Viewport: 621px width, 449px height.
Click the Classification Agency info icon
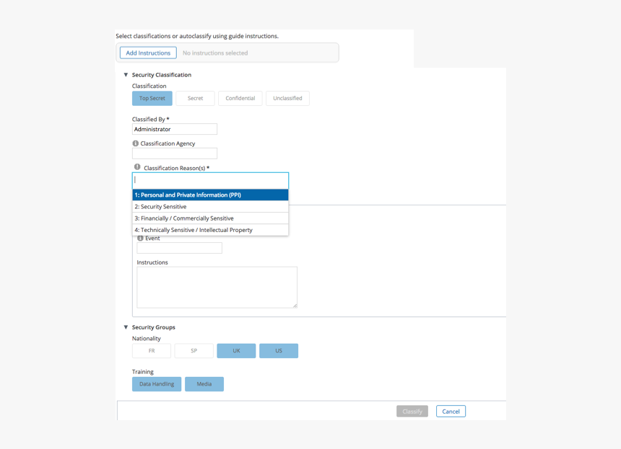click(136, 143)
